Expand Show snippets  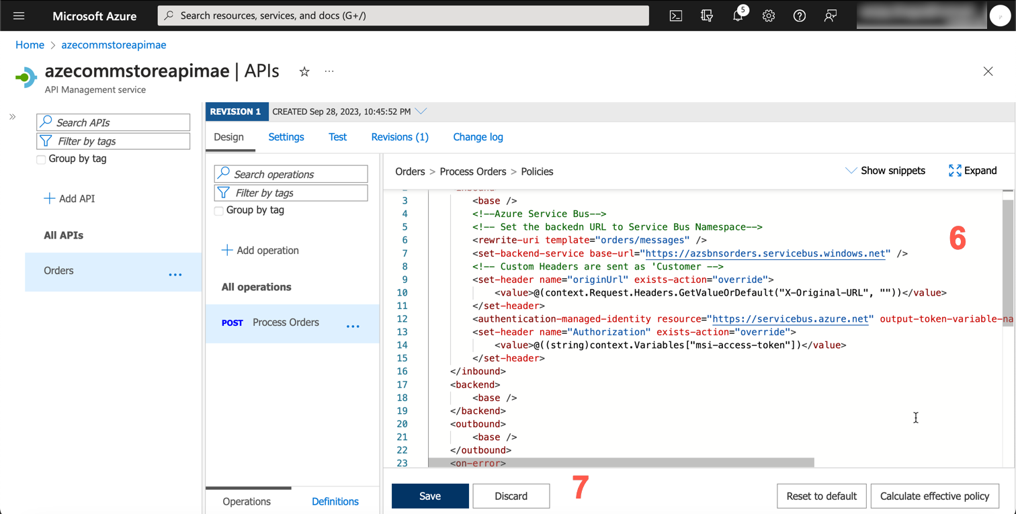885,171
